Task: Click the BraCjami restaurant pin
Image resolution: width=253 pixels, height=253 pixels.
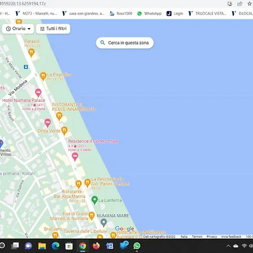Action: [x=55, y=235]
